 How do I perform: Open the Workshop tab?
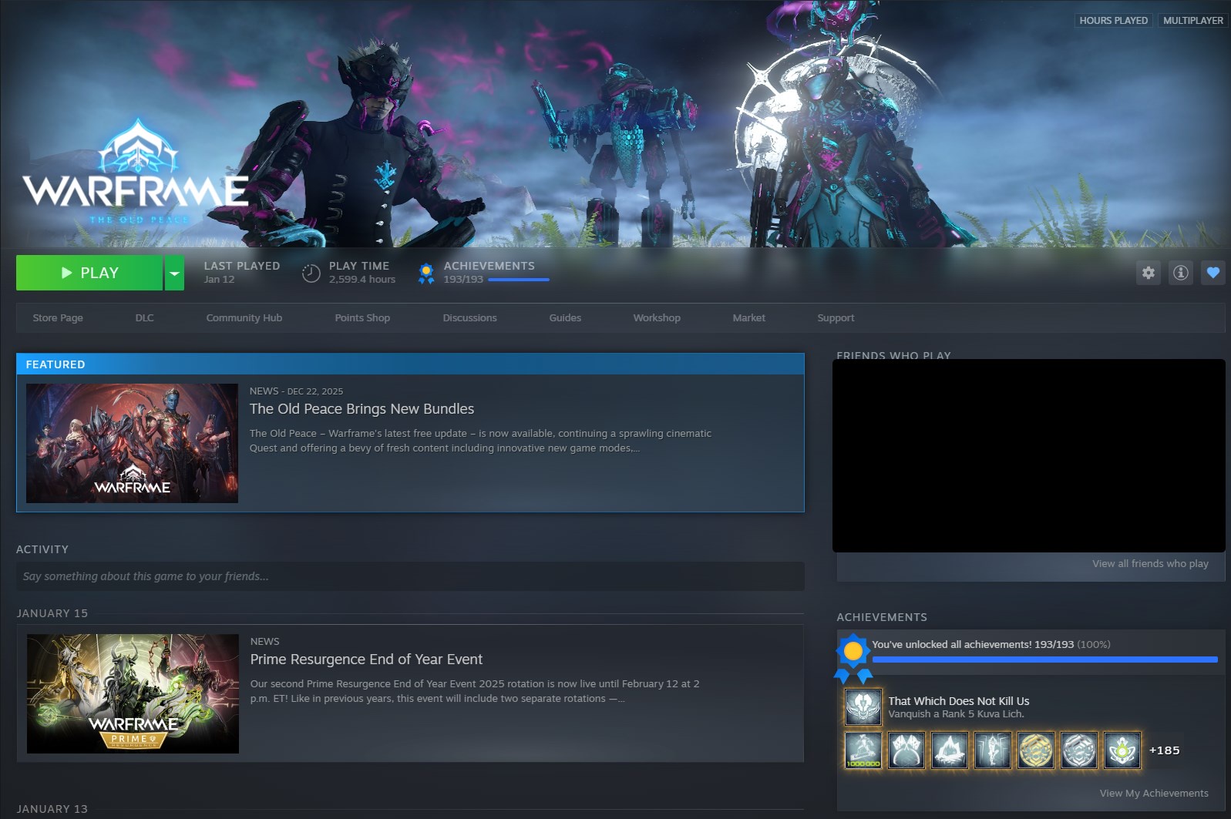[x=657, y=318]
